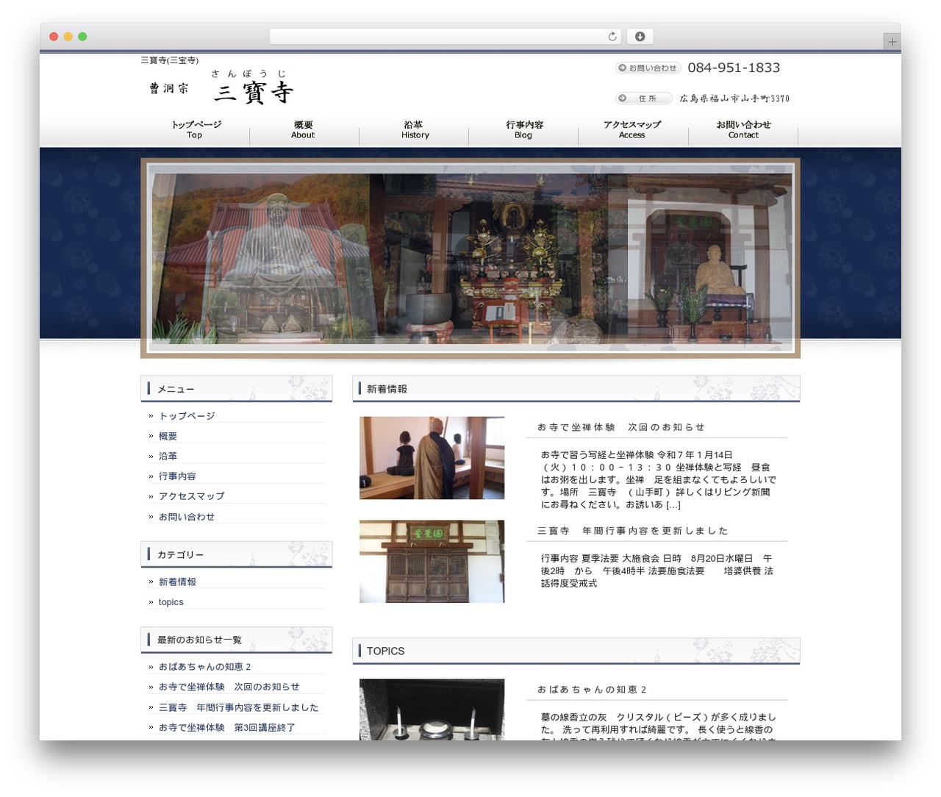Screen dimensions: 941x797
Task: Open お寺で坐禅体験 第3回講座終了 in sidebar
Action: (x=227, y=727)
